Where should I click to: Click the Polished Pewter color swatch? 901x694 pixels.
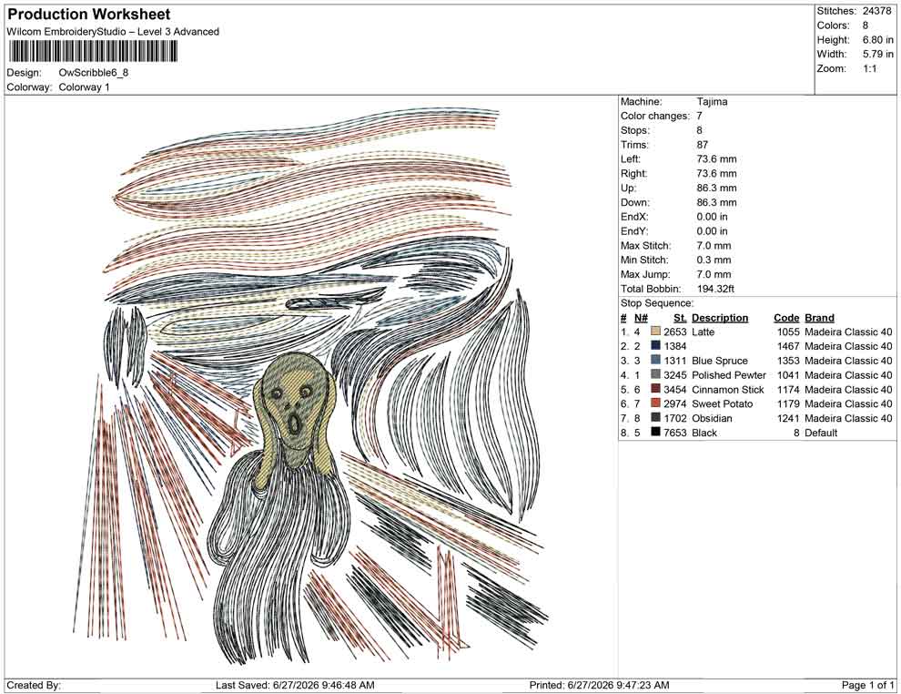click(655, 375)
